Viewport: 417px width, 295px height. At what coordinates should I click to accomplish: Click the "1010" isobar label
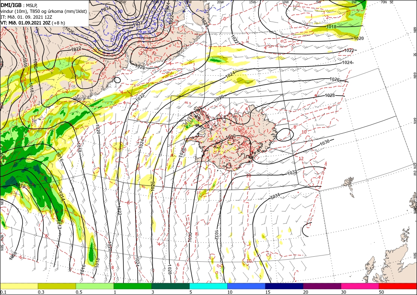(20, 186)
